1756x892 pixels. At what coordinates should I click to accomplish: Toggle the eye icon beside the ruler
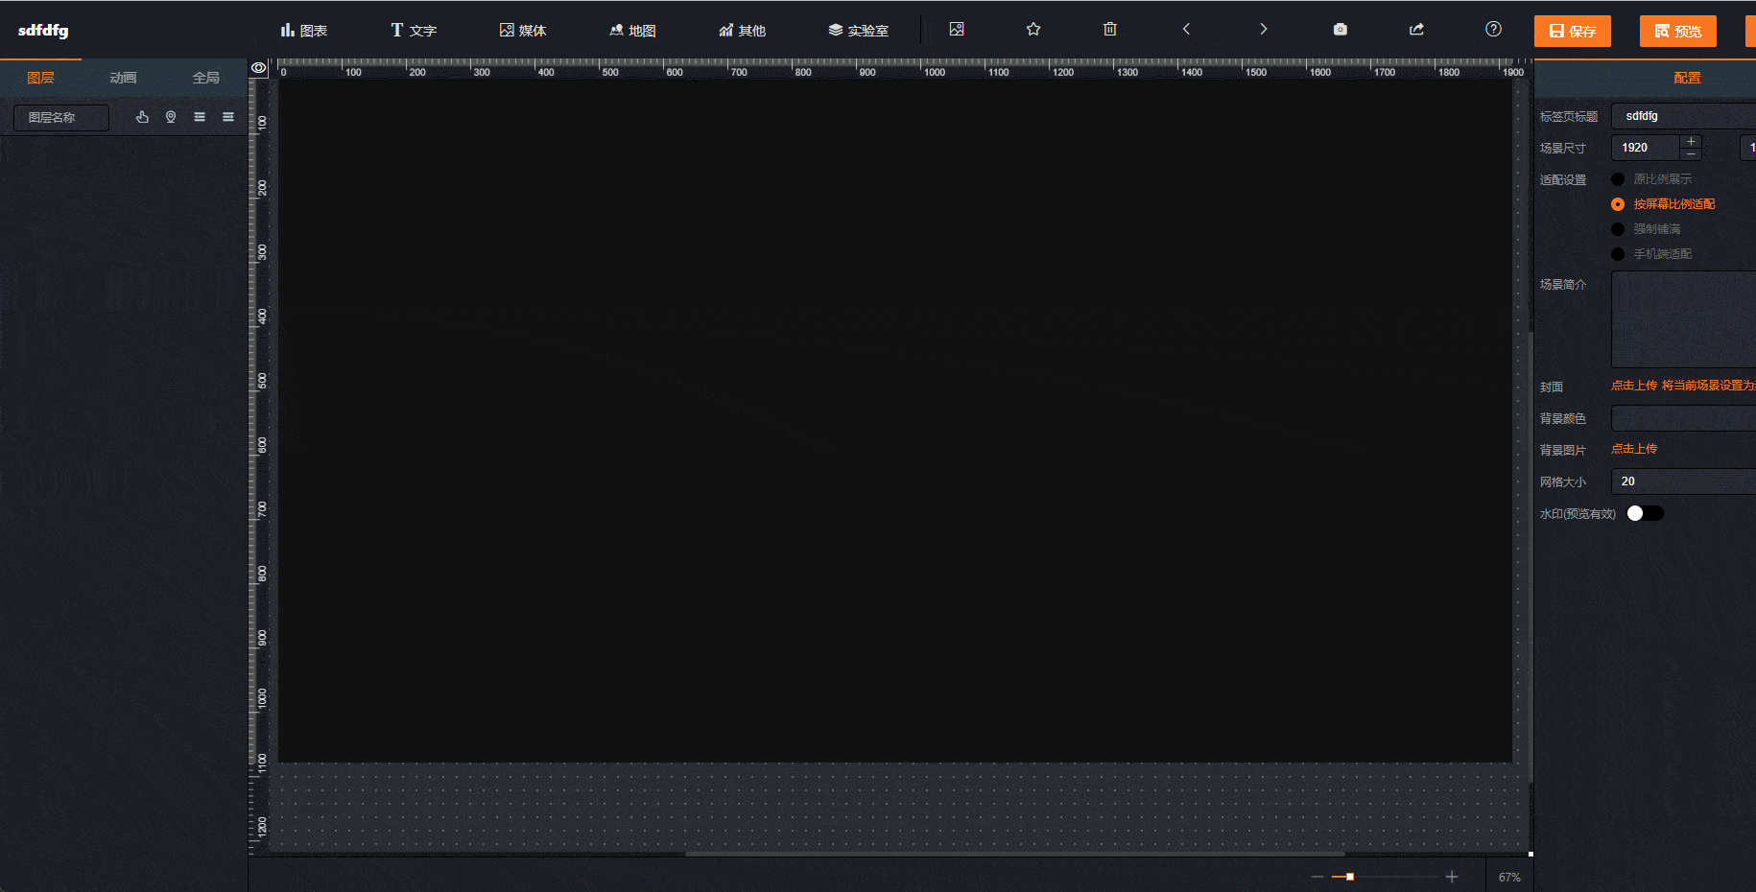[x=258, y=68]
